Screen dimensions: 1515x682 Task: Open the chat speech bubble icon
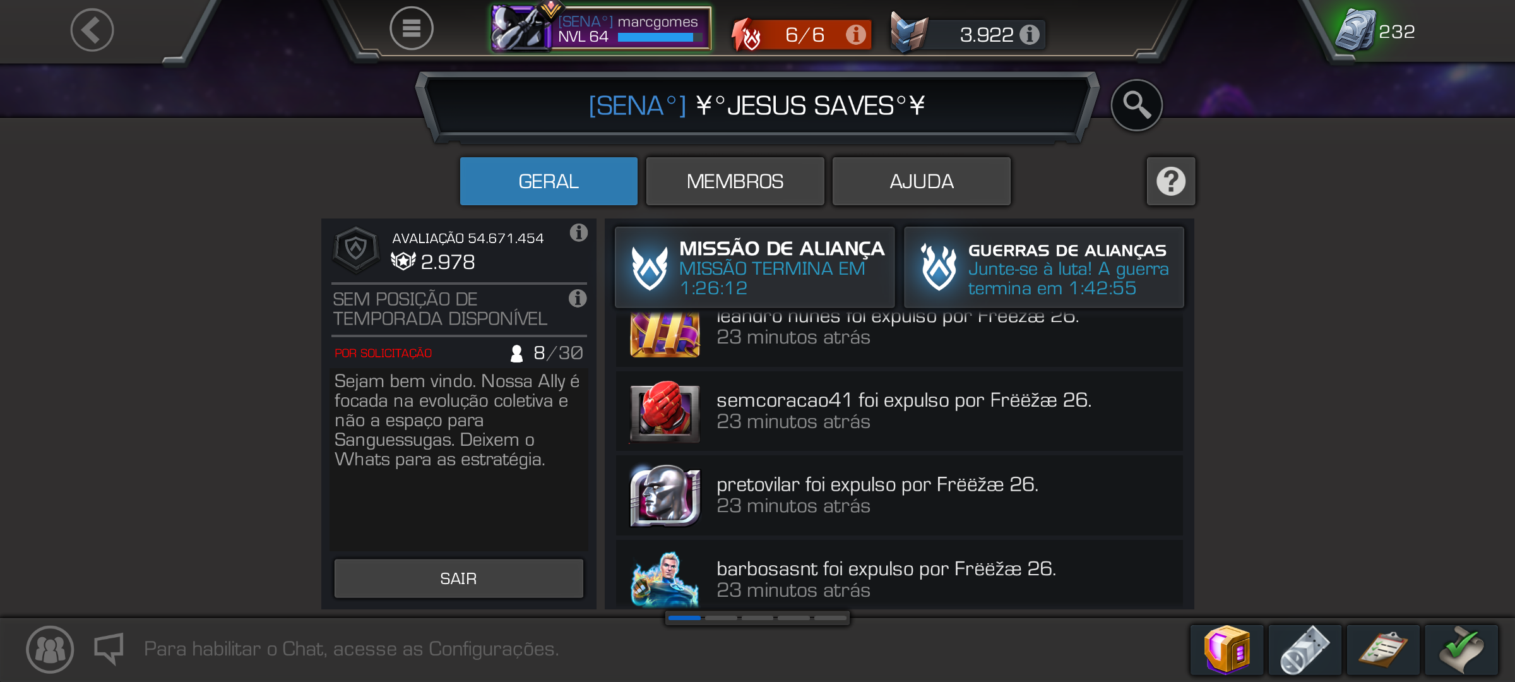point(109,649)
